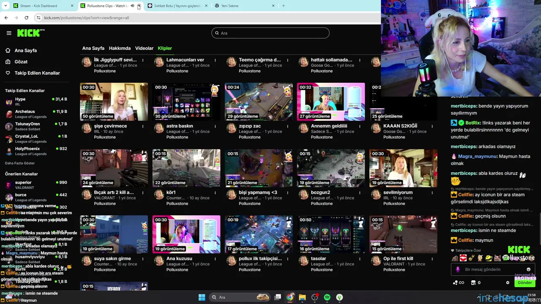Open Task View on the taskbar
This screenshot has width=541, height=304.
tap(278, 297)
